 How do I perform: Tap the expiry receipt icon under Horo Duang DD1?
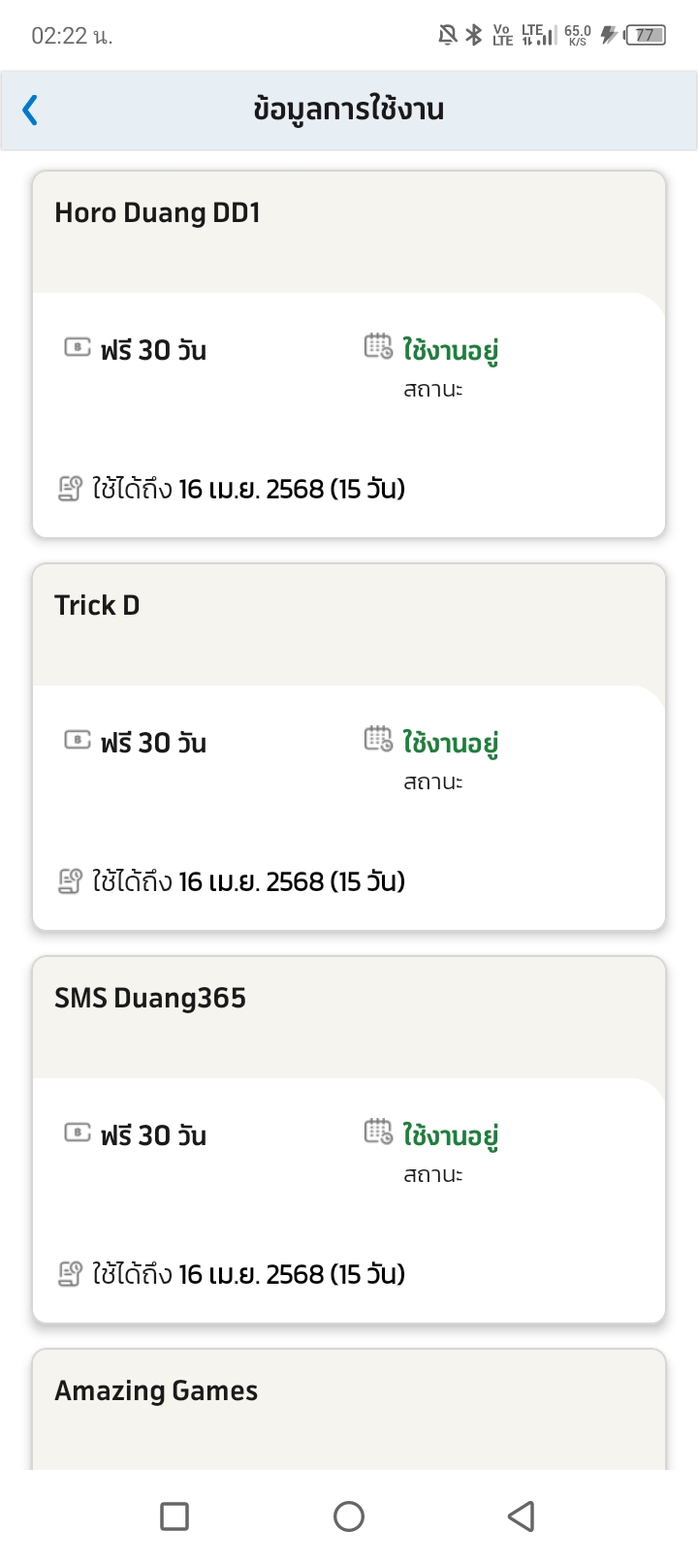point(70,489)
